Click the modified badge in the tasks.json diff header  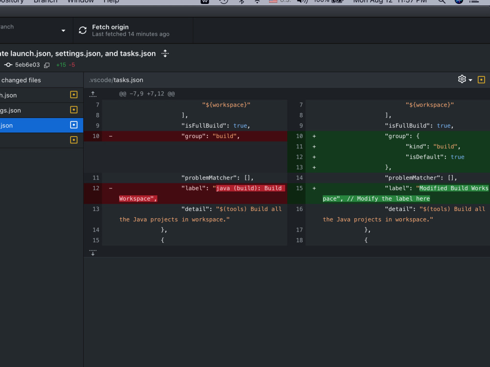click(x=481, y=80)
